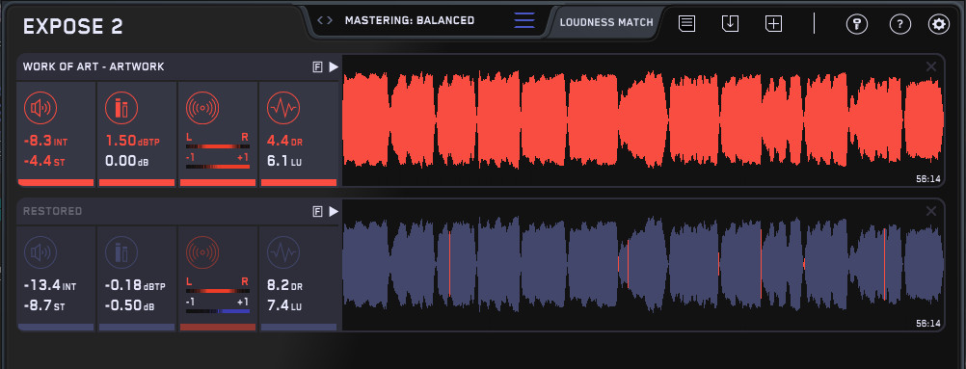Viewport: 966px width, 369px height.
Task: Toggle the F filter on Restored track
Action: [317, 212]
